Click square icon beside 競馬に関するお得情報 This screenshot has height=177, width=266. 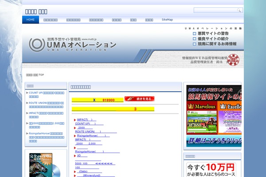click(x=195, y=44)
